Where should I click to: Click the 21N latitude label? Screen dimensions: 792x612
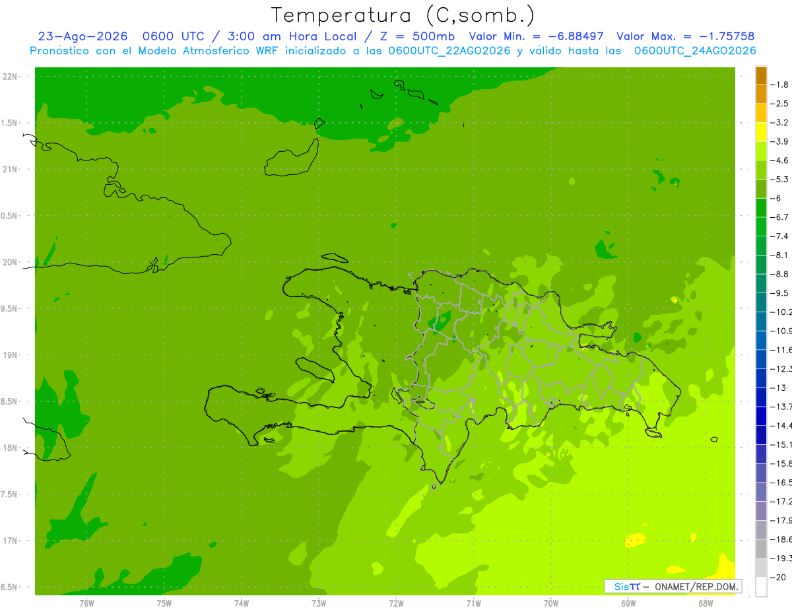click(x=11, y=170)
